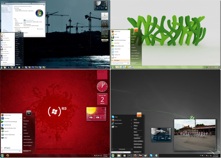This screenshot has height=158, width=221.
Task: Open Internet Explorer in the dark desktop start menu
Action: 122,123
